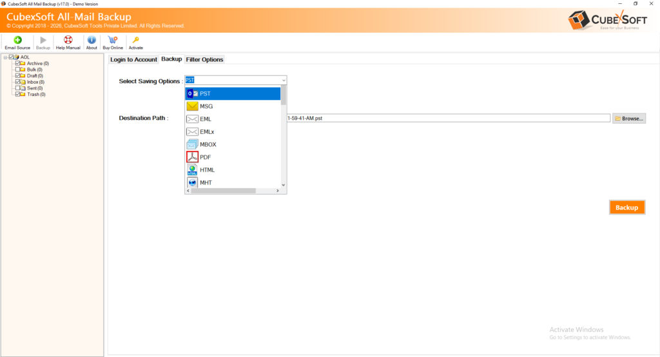This screenshot has height=357, width=660.
Task: Open the Help Manual lifebuoy icon
Action: click(x=68, y=40)
